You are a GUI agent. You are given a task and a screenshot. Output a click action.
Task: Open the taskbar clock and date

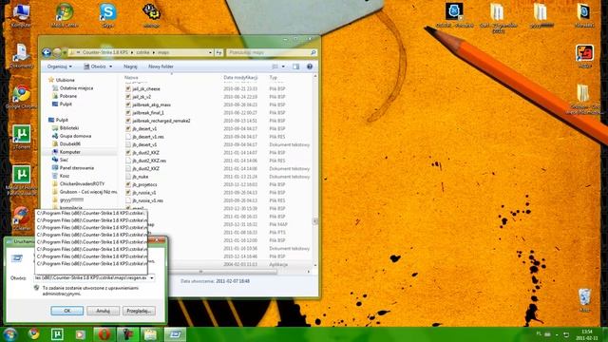click(x=587, y=334)
